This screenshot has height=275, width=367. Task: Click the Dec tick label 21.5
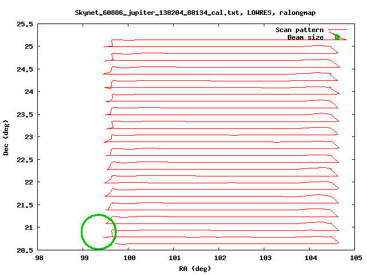(x=25, y=205)
